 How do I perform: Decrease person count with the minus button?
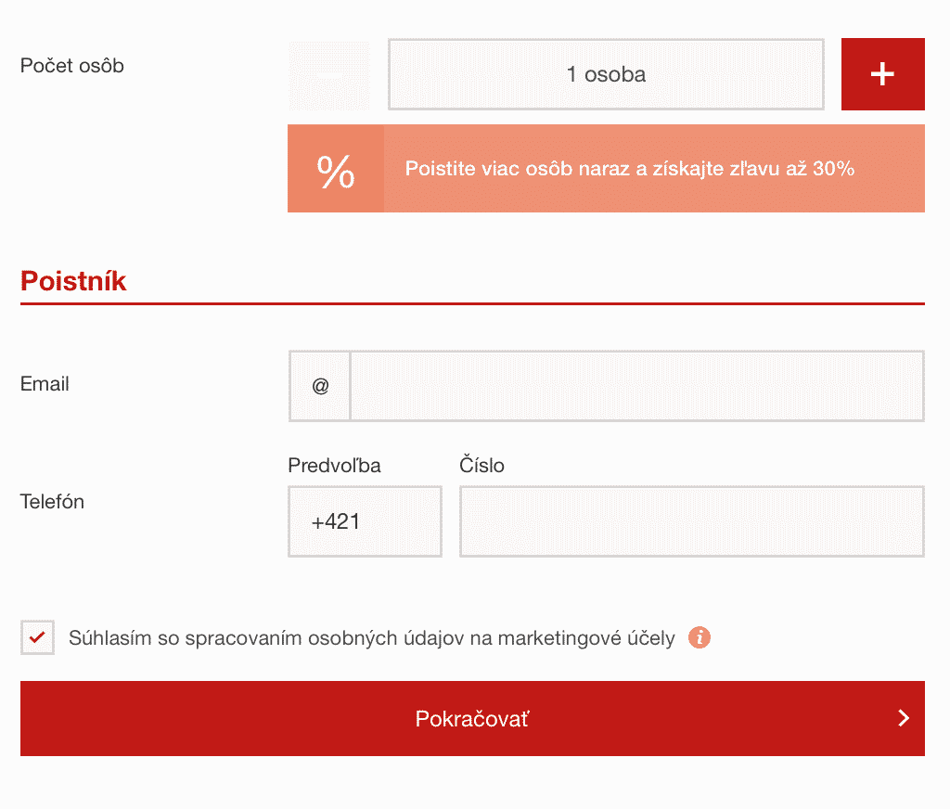click(329, 75)
